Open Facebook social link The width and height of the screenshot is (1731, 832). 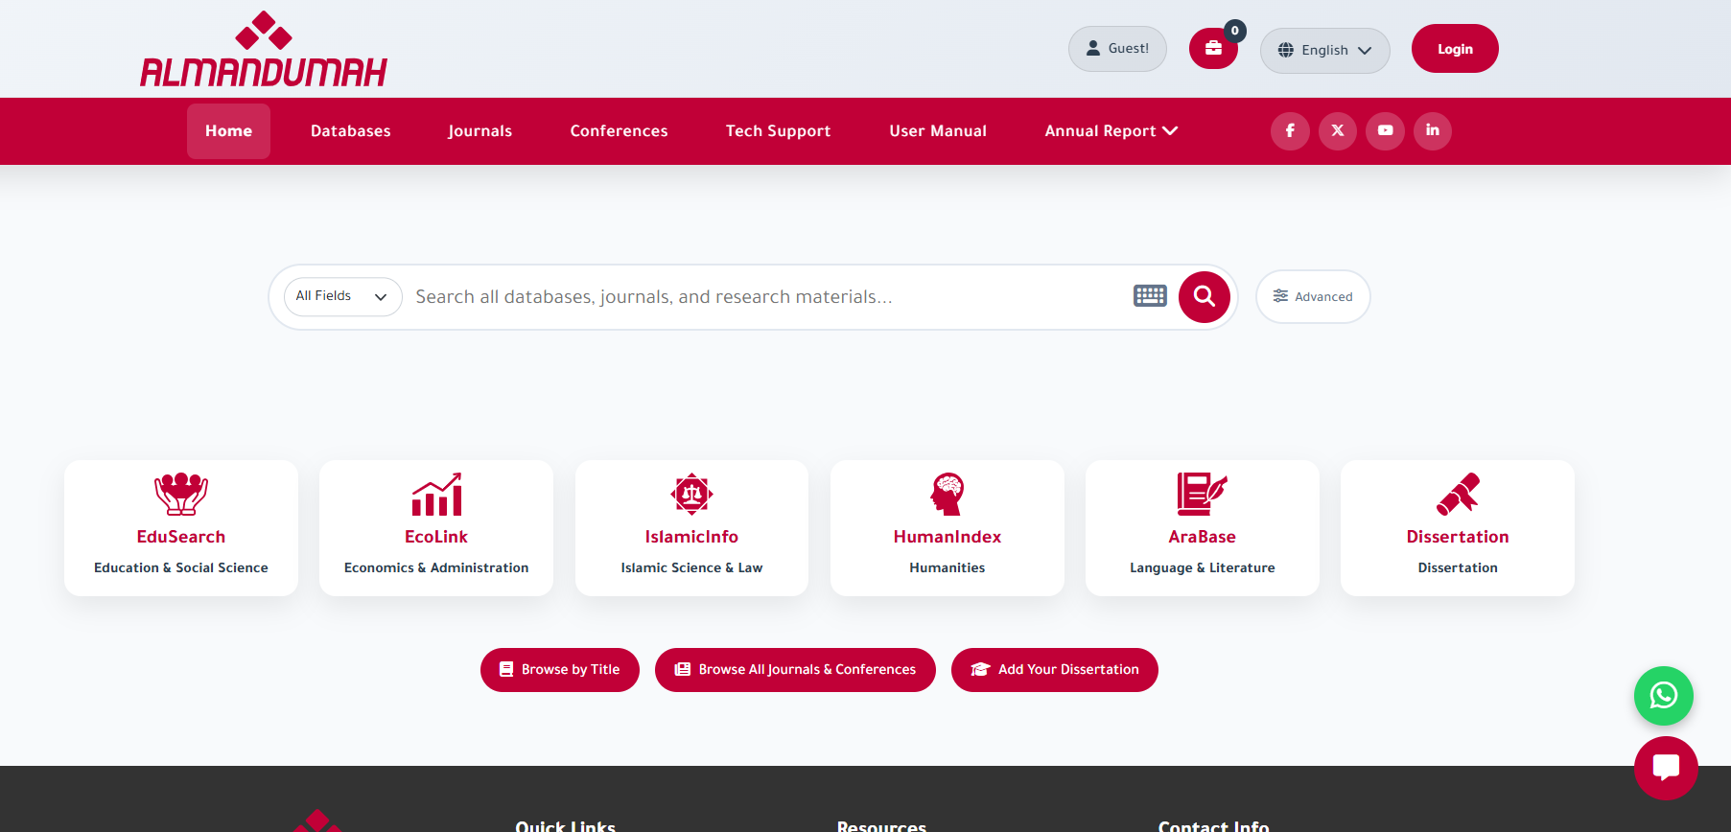coord(1290,130)
